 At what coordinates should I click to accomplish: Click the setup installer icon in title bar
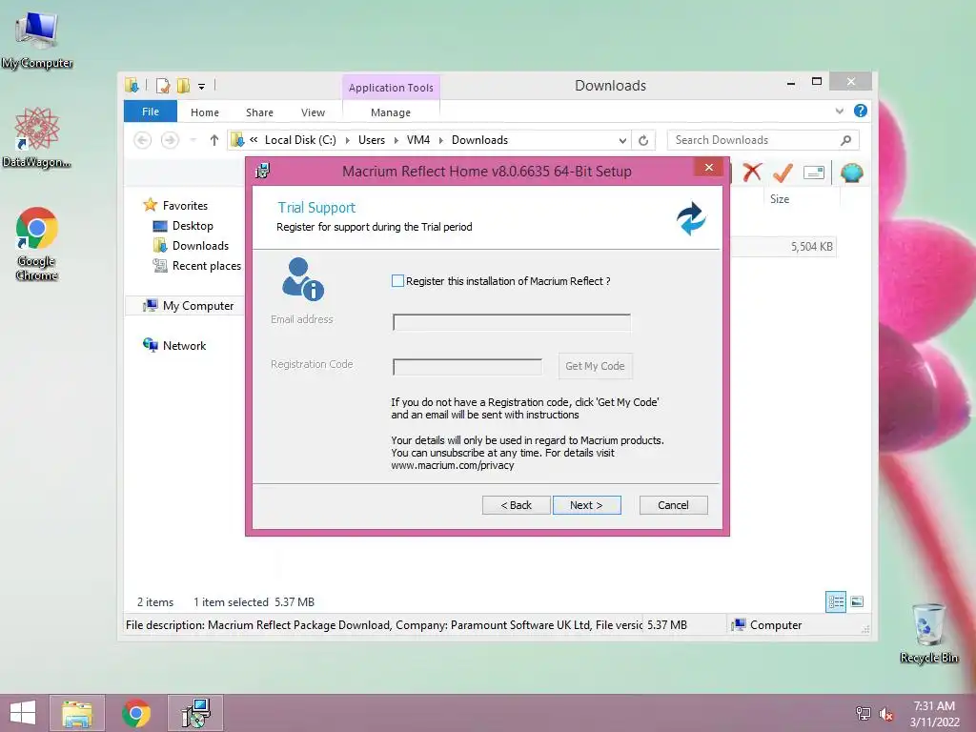click(x=263, y=171)
